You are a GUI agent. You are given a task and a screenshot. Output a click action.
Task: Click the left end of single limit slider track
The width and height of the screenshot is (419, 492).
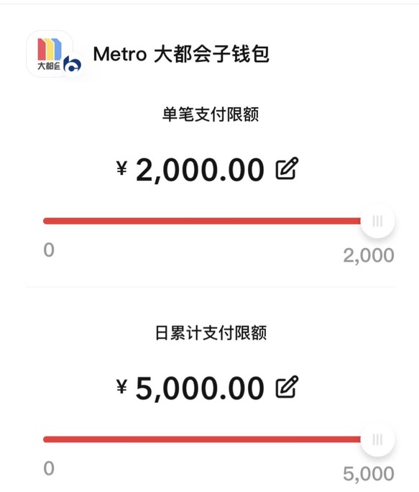tap(47, 221)
